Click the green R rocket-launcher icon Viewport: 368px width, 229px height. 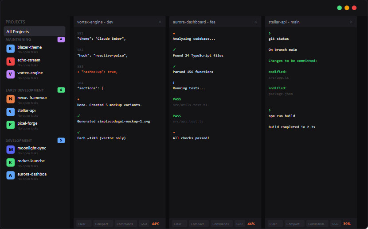pyautogui.click(x=10, y=163)
